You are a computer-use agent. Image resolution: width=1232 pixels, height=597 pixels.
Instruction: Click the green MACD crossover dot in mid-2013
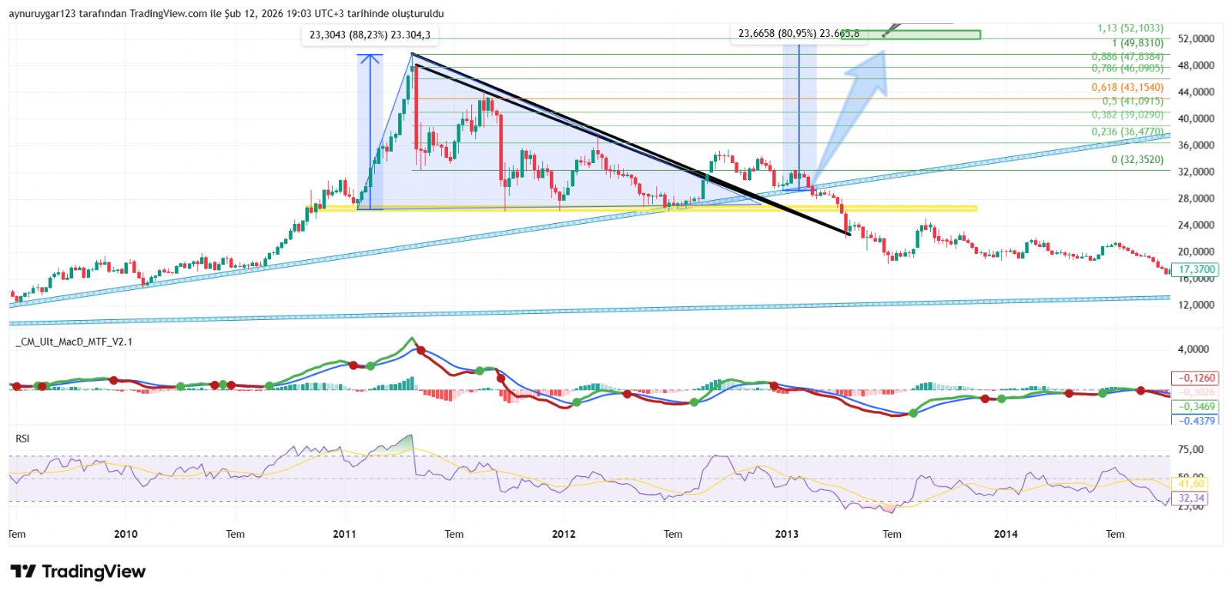tap(913, 413)
